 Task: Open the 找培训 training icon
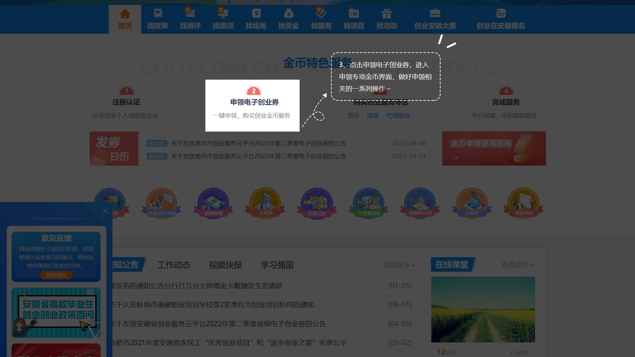click(223, 13)
